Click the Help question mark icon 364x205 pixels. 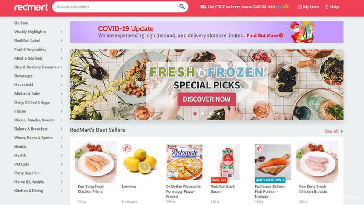[326, 7]
